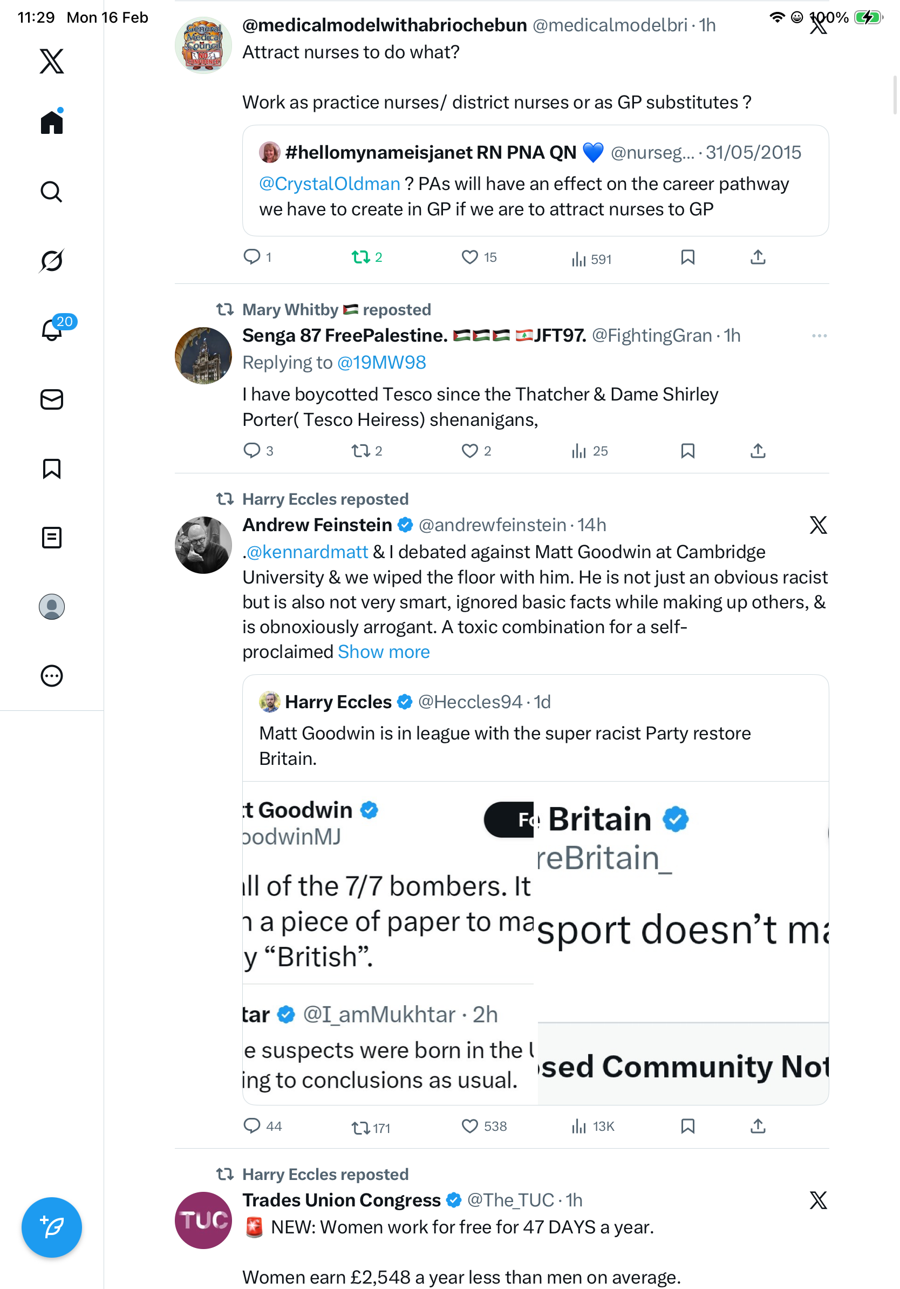
Task: Open the Profile tab in sidebar
Action: pyautogui.click(x=51, y=607)
